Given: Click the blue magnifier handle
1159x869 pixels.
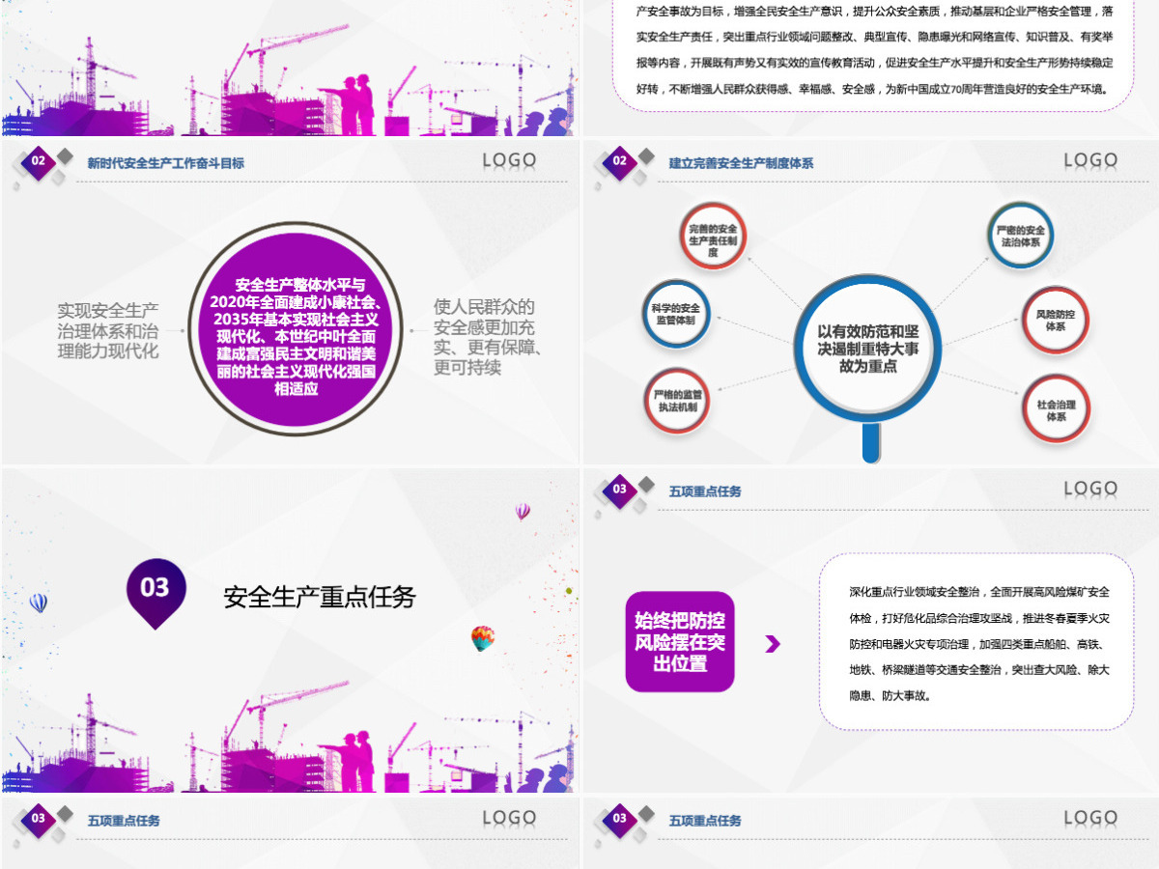Looking at the screenshot, I should [870, 442].
